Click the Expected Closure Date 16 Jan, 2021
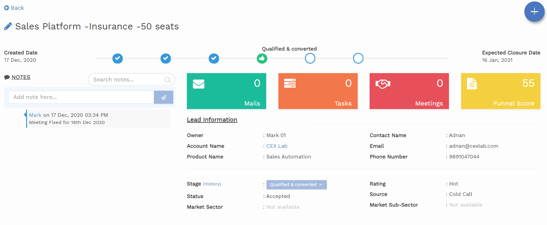Image resolution: width=547 pixels, height=225 pixels. point(497,60)
